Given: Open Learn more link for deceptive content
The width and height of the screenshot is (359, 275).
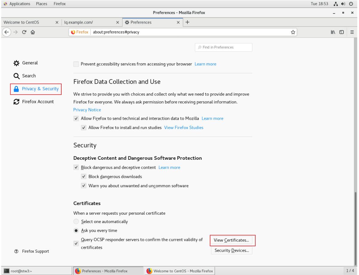Looking at the screenshot, I should point(169,168).
